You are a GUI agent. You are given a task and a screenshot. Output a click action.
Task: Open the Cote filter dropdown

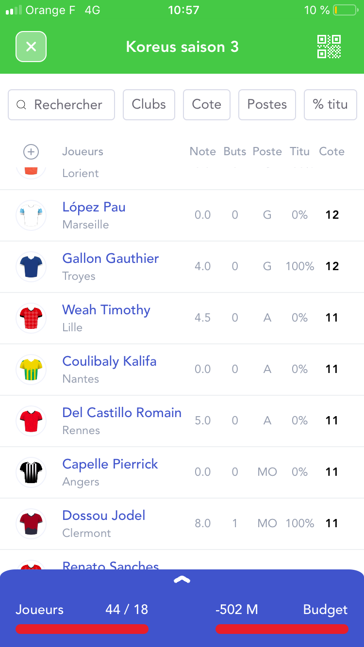pyautogui.click(x=206, y=104)
